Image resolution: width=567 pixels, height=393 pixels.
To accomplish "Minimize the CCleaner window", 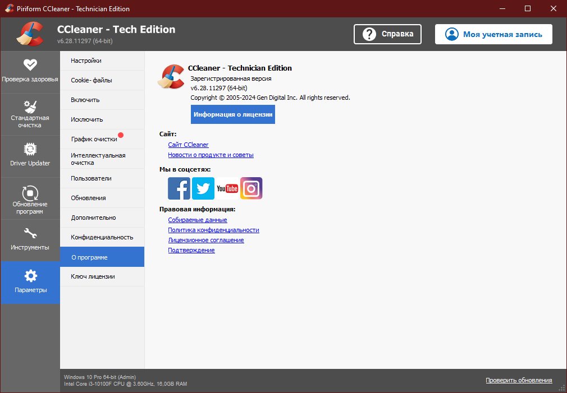I will click(502, 8).
